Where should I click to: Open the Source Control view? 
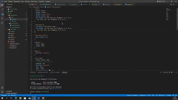coord(2,14)
